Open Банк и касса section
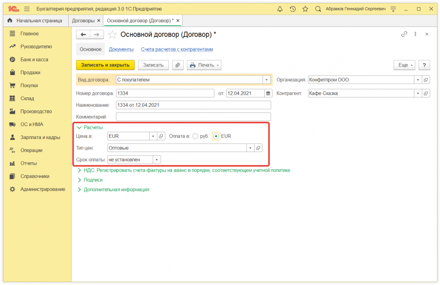The width and height of the screenshot is (440, 285). pyautogui.click(x=34, y=60)
